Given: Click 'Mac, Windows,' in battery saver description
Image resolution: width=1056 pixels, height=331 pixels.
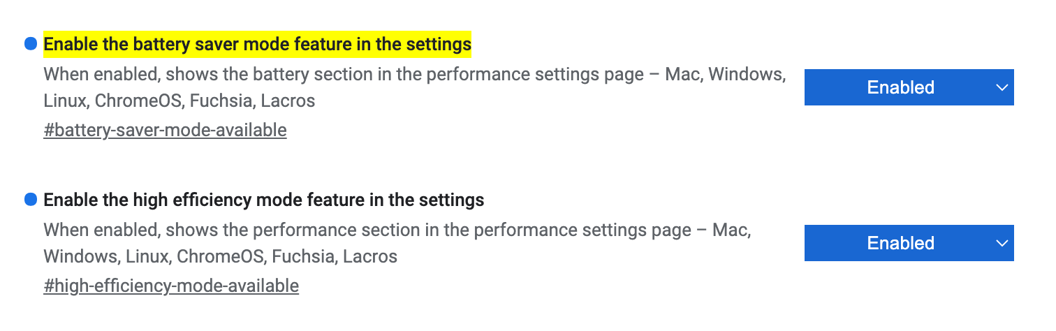Looking at the screenshot, I should (x=724, y=74).
